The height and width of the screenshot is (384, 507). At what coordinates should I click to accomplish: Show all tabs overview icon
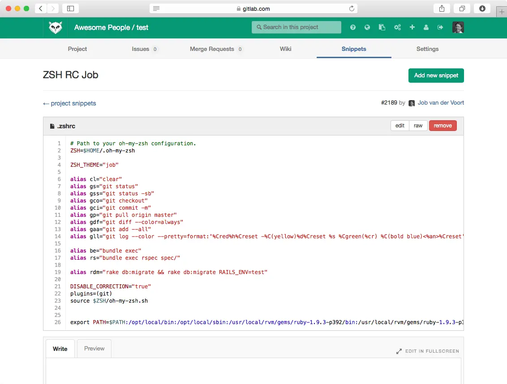click(462, 8)
